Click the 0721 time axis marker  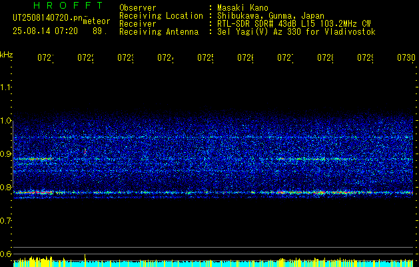click(x=45, y=58)
